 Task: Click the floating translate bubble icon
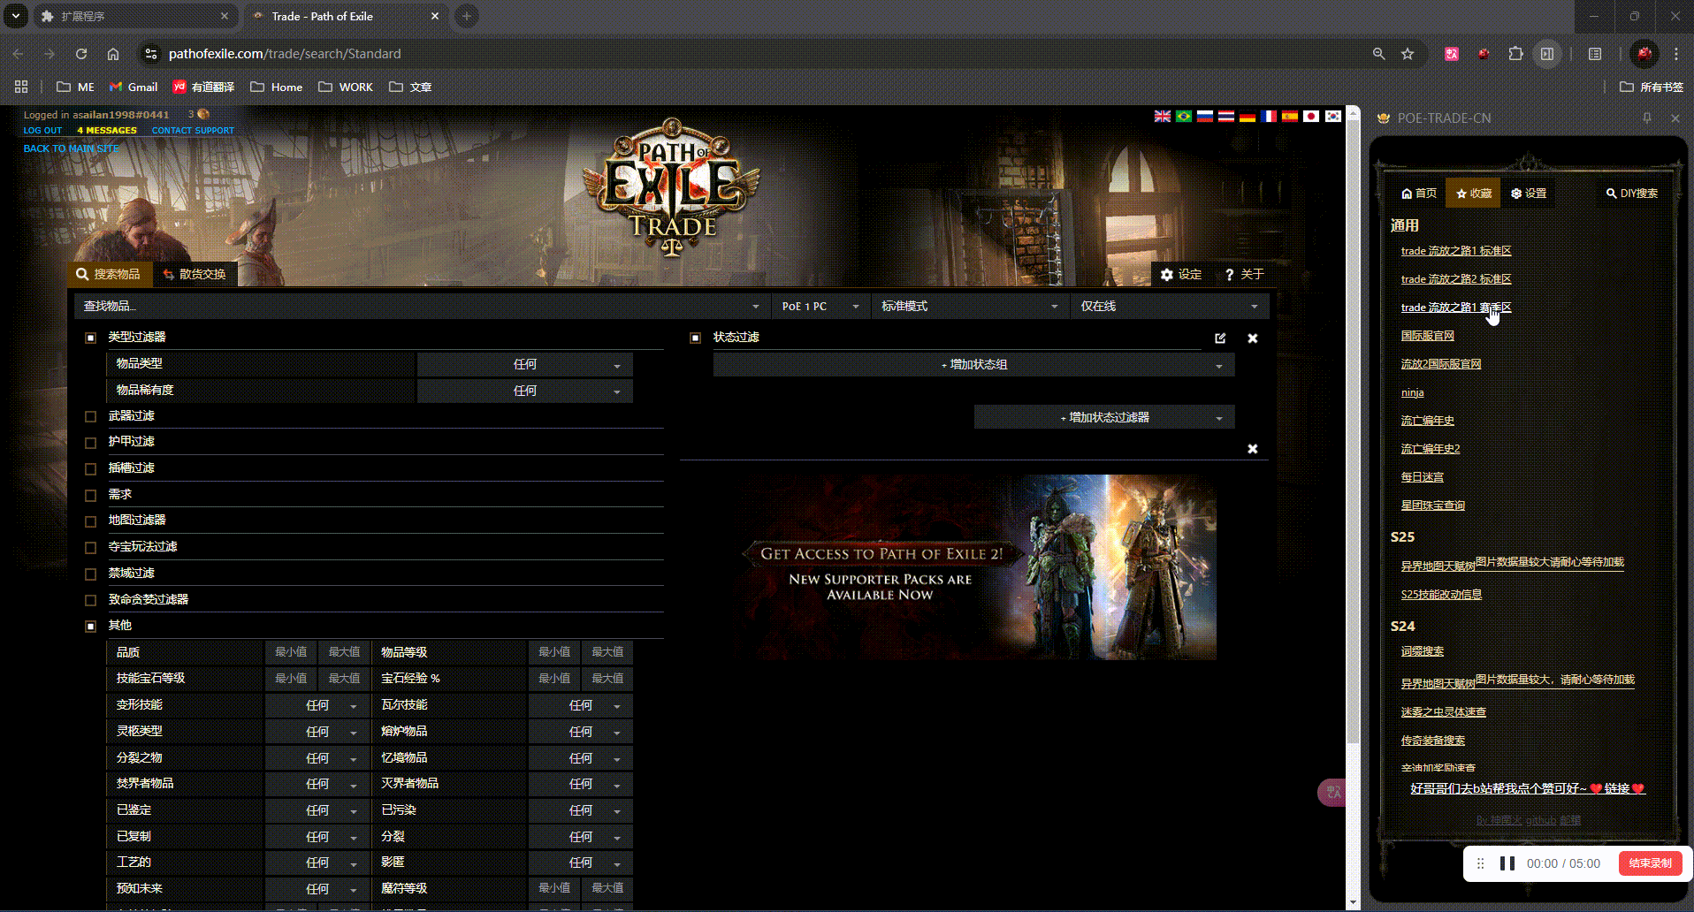point(1332,792)
